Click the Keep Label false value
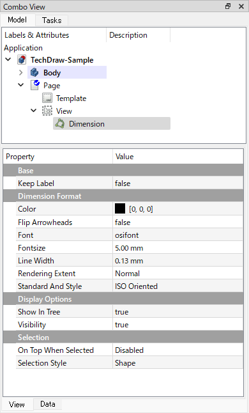The image size is (249, 413). (x=177, y=183)
